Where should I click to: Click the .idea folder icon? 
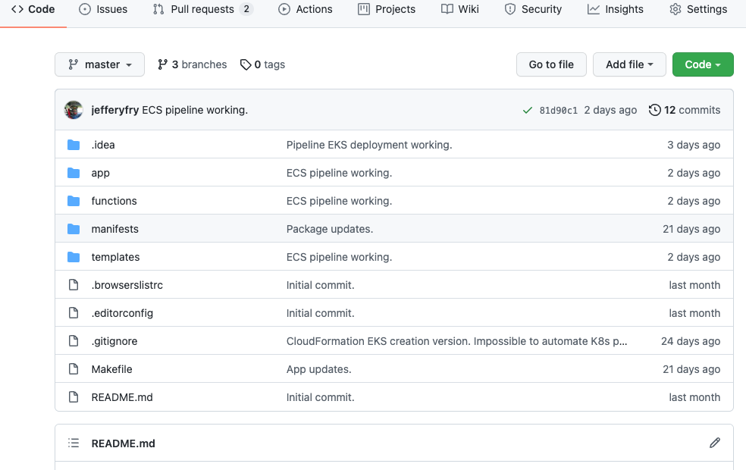[x=74, y=145]
